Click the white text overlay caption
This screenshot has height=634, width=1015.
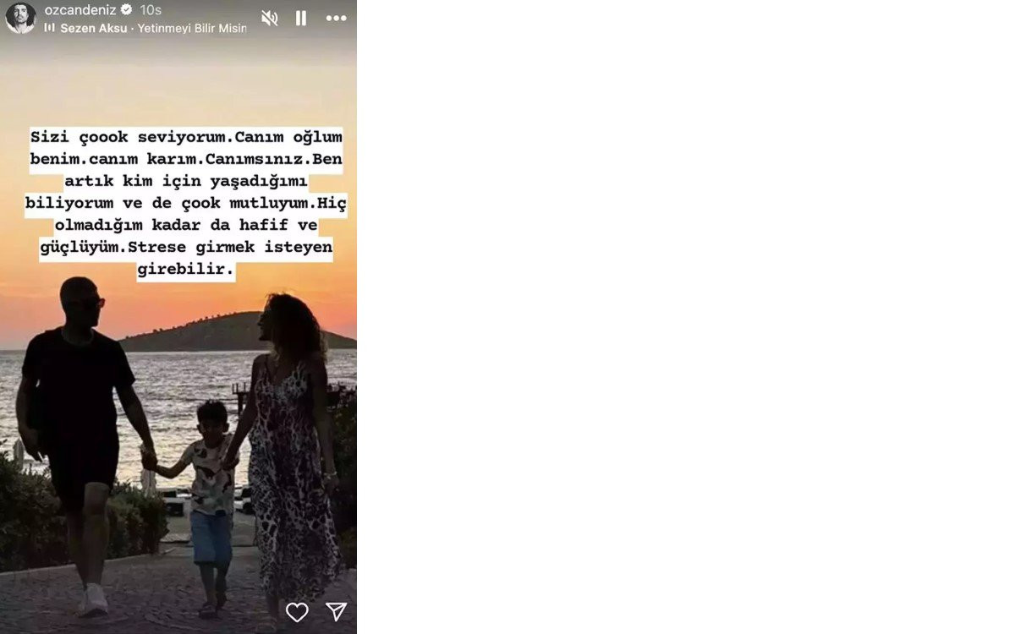(x=186, y=205)
